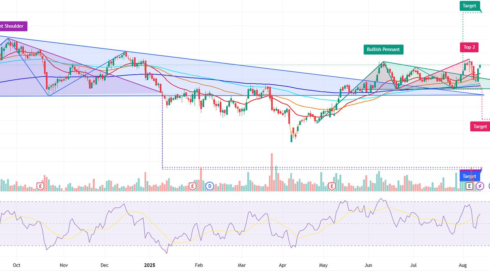Viewport: 490px width, 271px height.
Task: Select the pink Target label below price
Action: coord(480,127)
